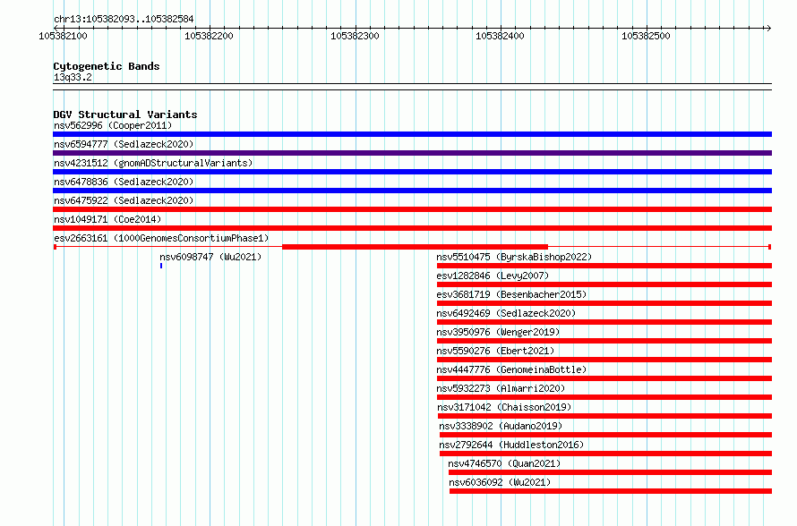Select the red bar under nsv3171042
Screen dimensions: 797x526
604,416
